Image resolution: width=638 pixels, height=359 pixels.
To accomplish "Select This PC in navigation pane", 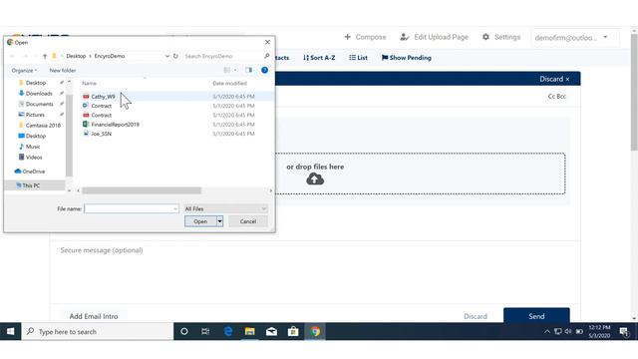I will point(31,185).
